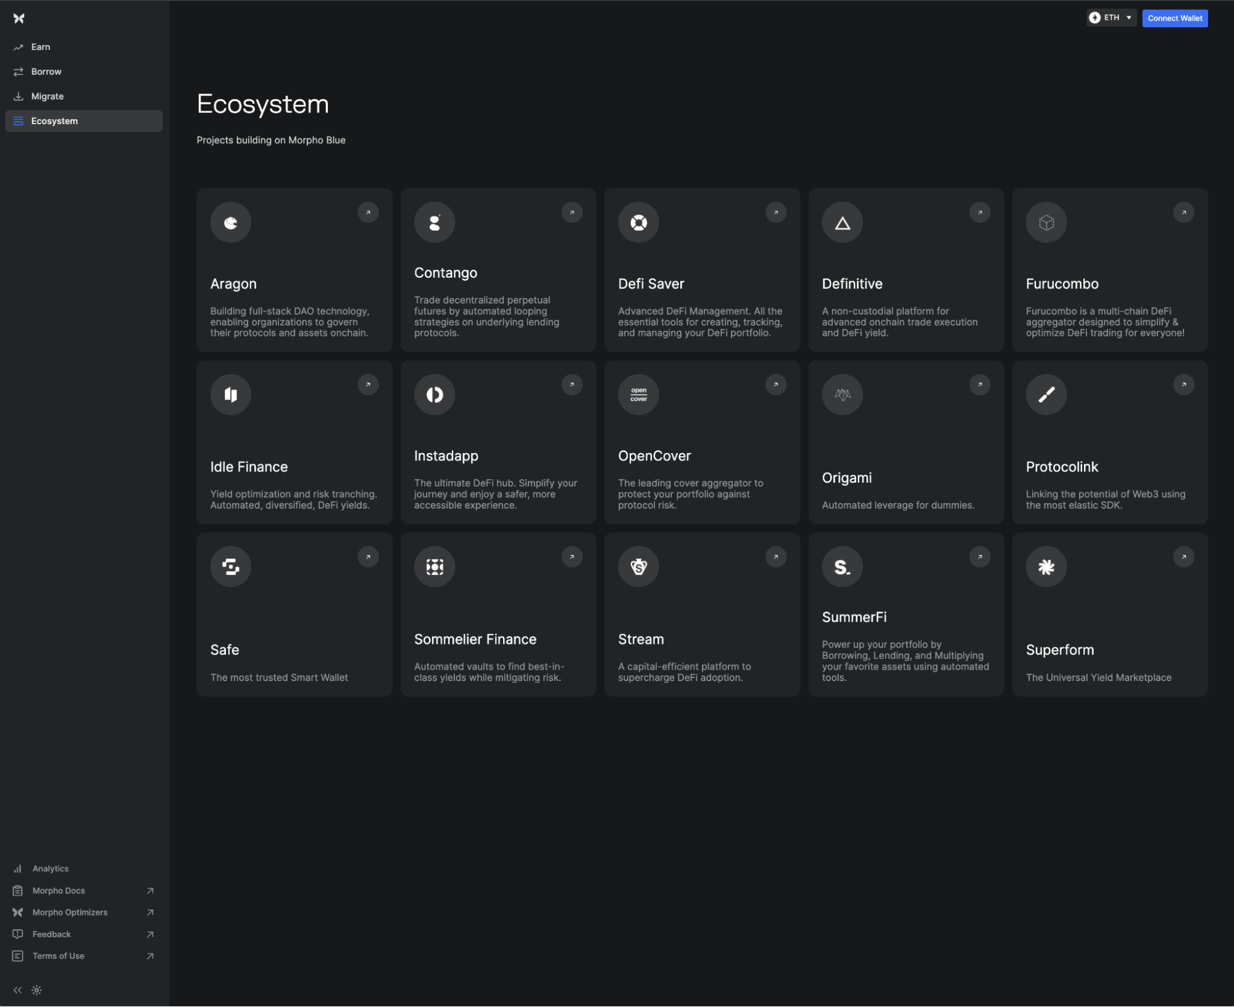Click the Superform asterisk logo

(x=1046, y=566)
